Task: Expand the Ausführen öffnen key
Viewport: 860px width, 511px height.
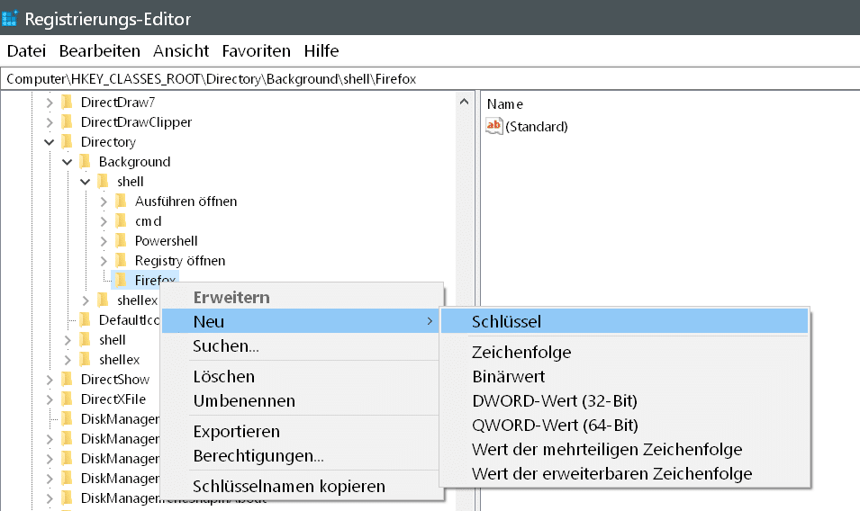Action: coord(104,202)
